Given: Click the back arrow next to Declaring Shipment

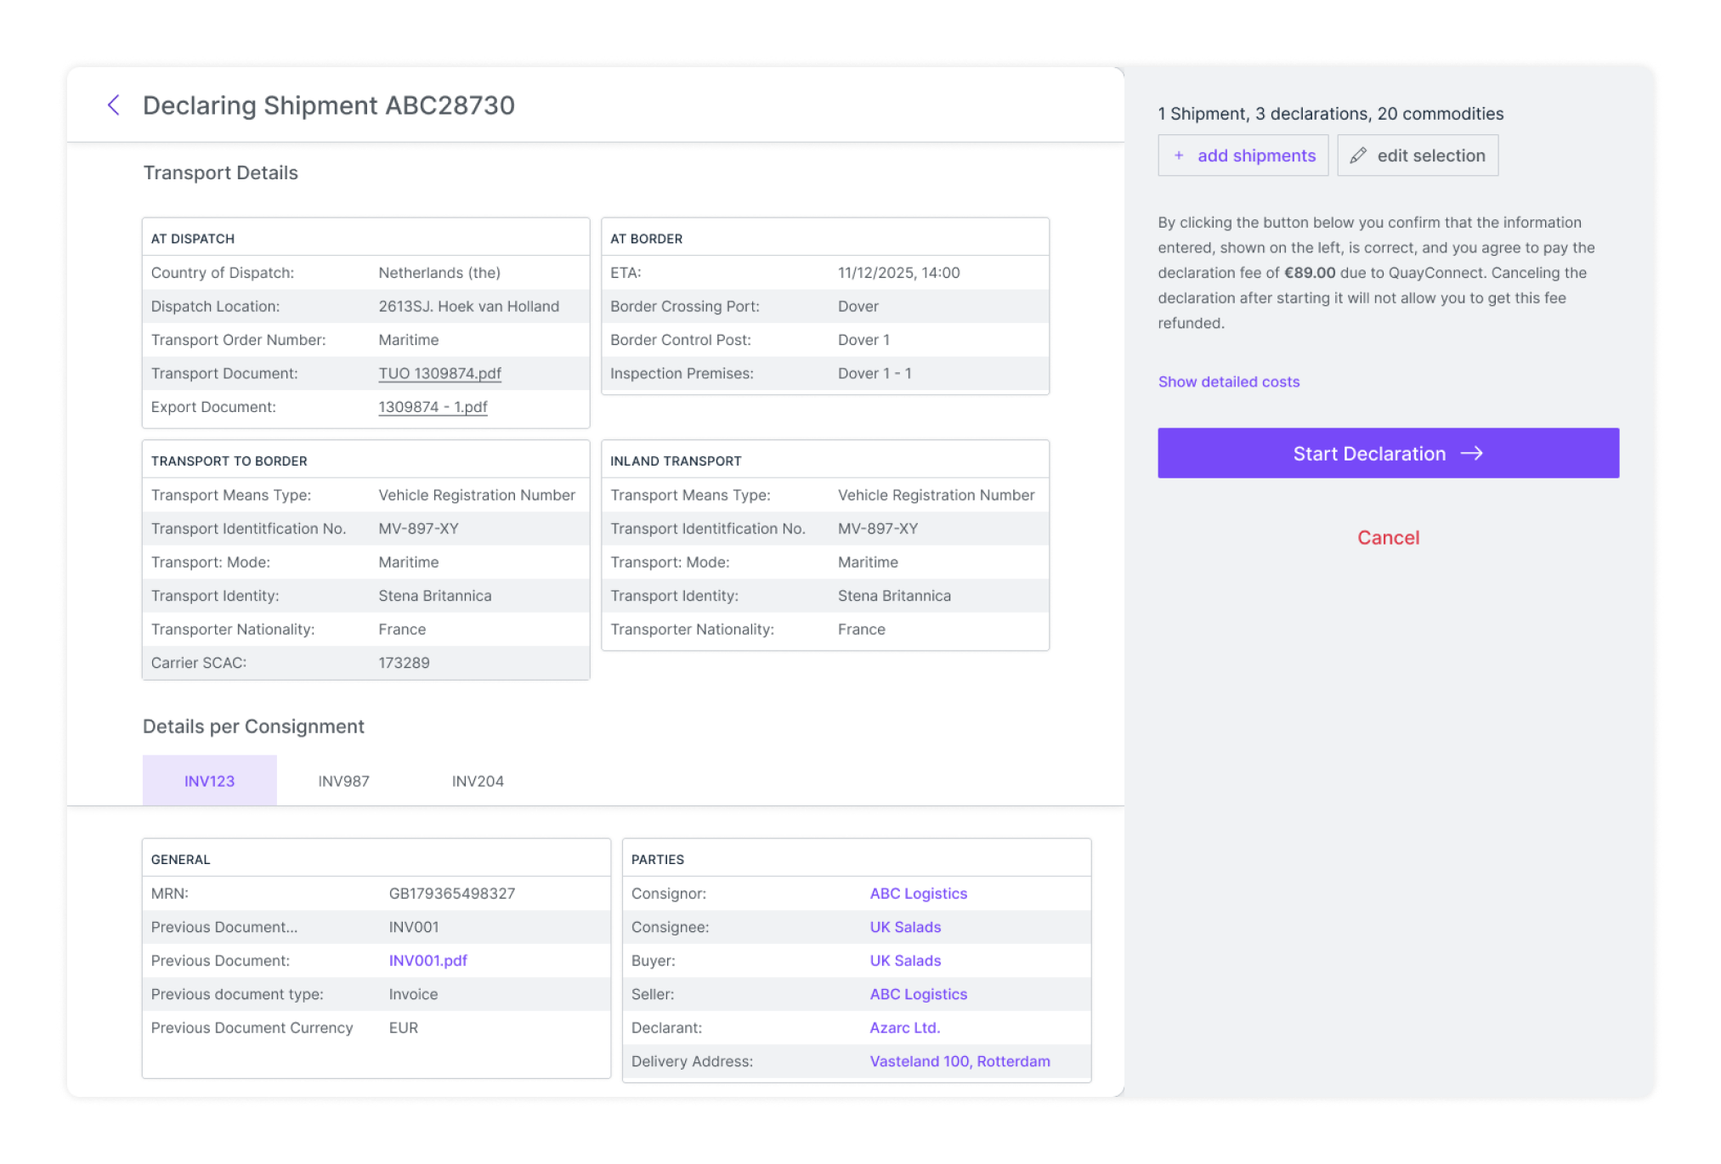Looking at the screenshot, I should (x=114, y=105).
